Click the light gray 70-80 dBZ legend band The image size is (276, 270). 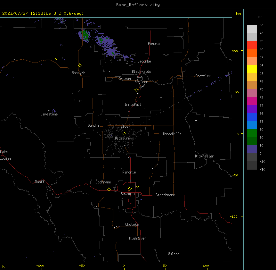pos(252,29)
